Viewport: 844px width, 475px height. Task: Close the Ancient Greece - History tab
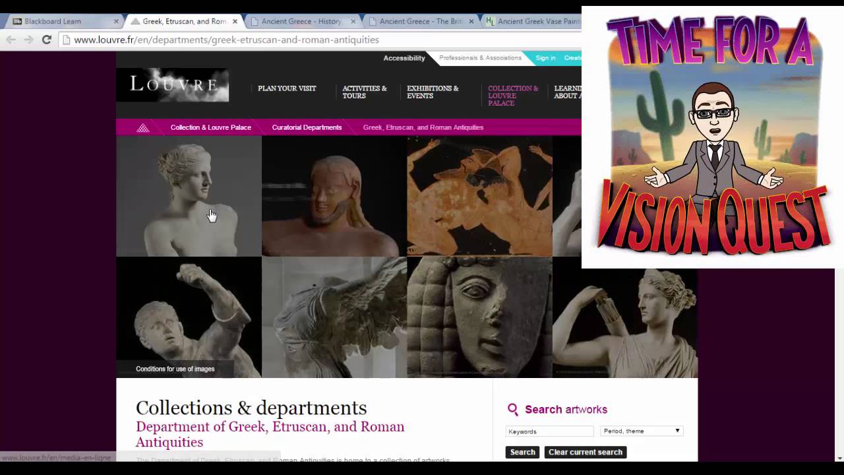[x=353, y=21]
